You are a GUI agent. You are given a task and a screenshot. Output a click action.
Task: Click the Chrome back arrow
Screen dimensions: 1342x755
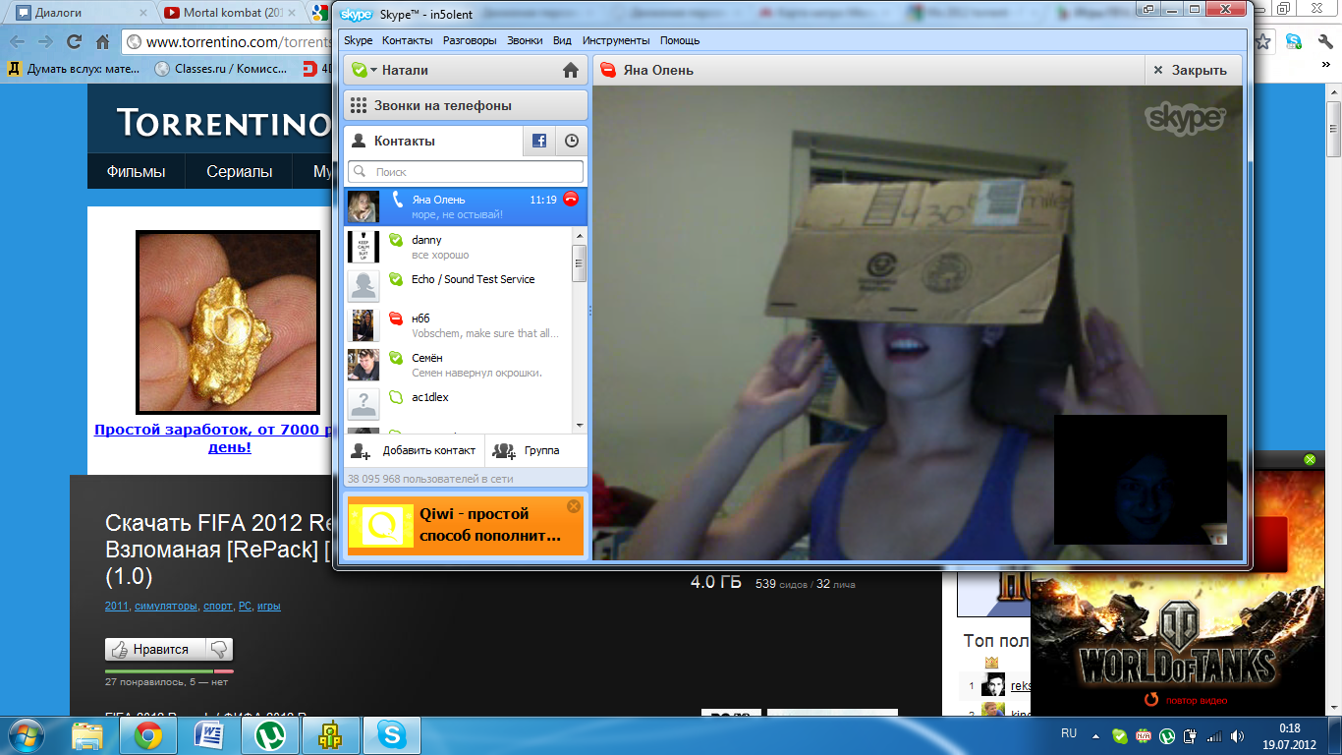point(17,41)
